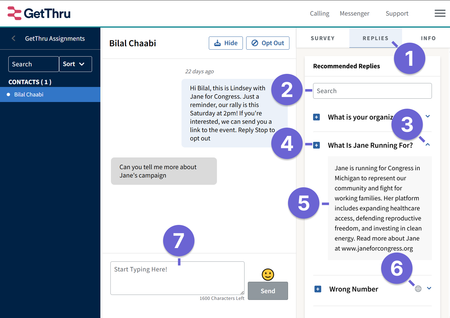Click the emoji smiley face picker
This screenshot has height=318, width=450.
[x=268, y=275]
